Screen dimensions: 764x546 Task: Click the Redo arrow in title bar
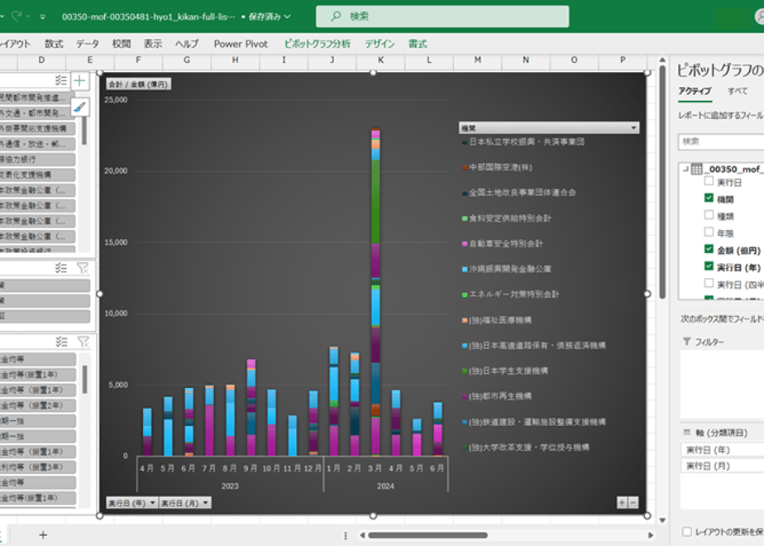pyautogui.click(x=17, y=16)
